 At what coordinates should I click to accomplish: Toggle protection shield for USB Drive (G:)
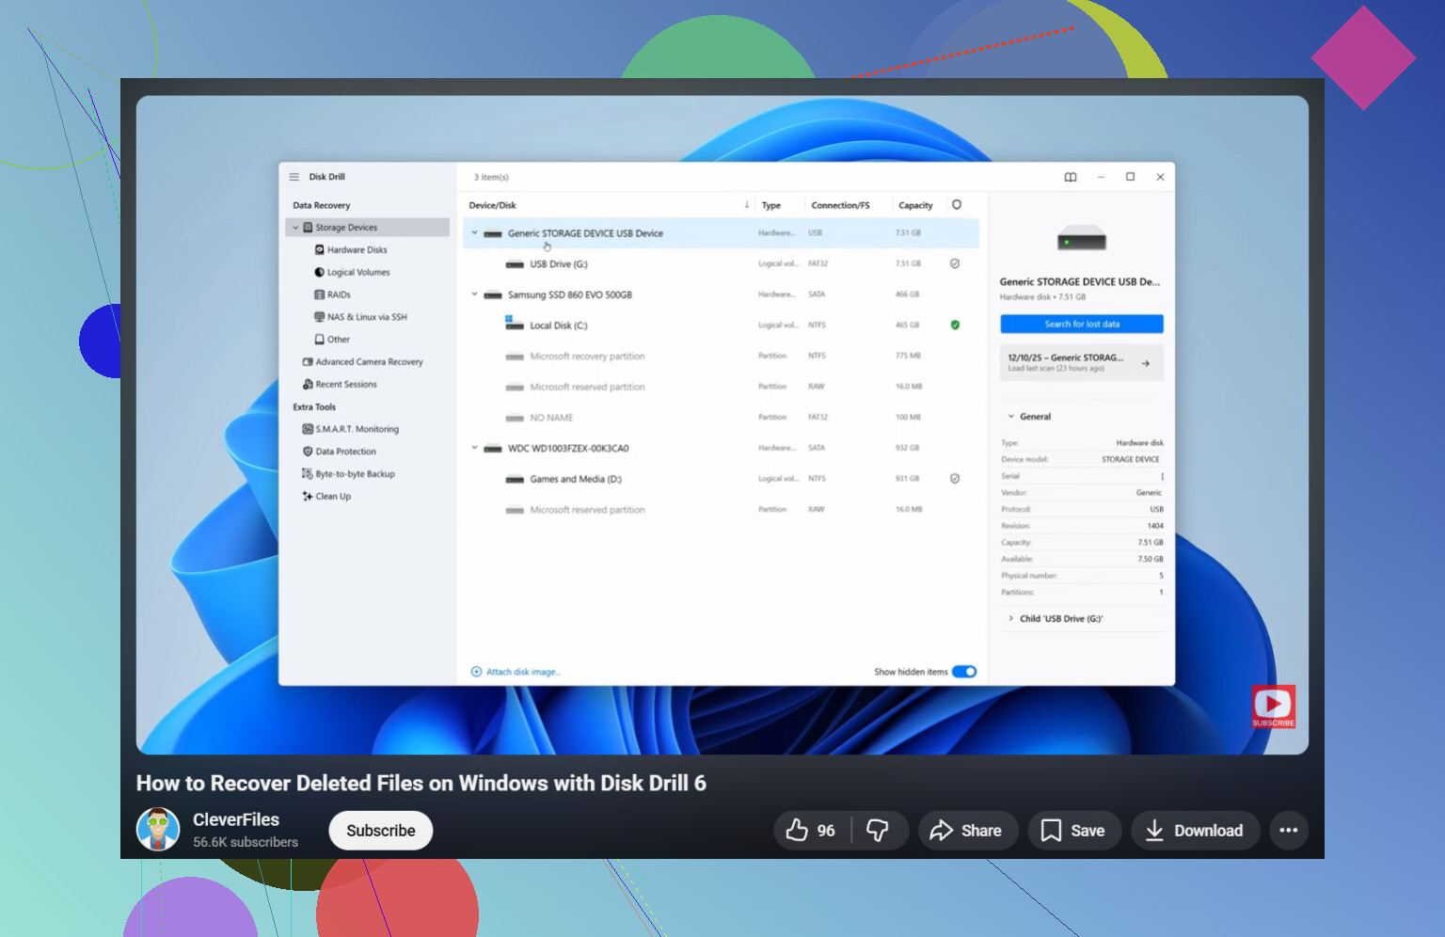955,264
